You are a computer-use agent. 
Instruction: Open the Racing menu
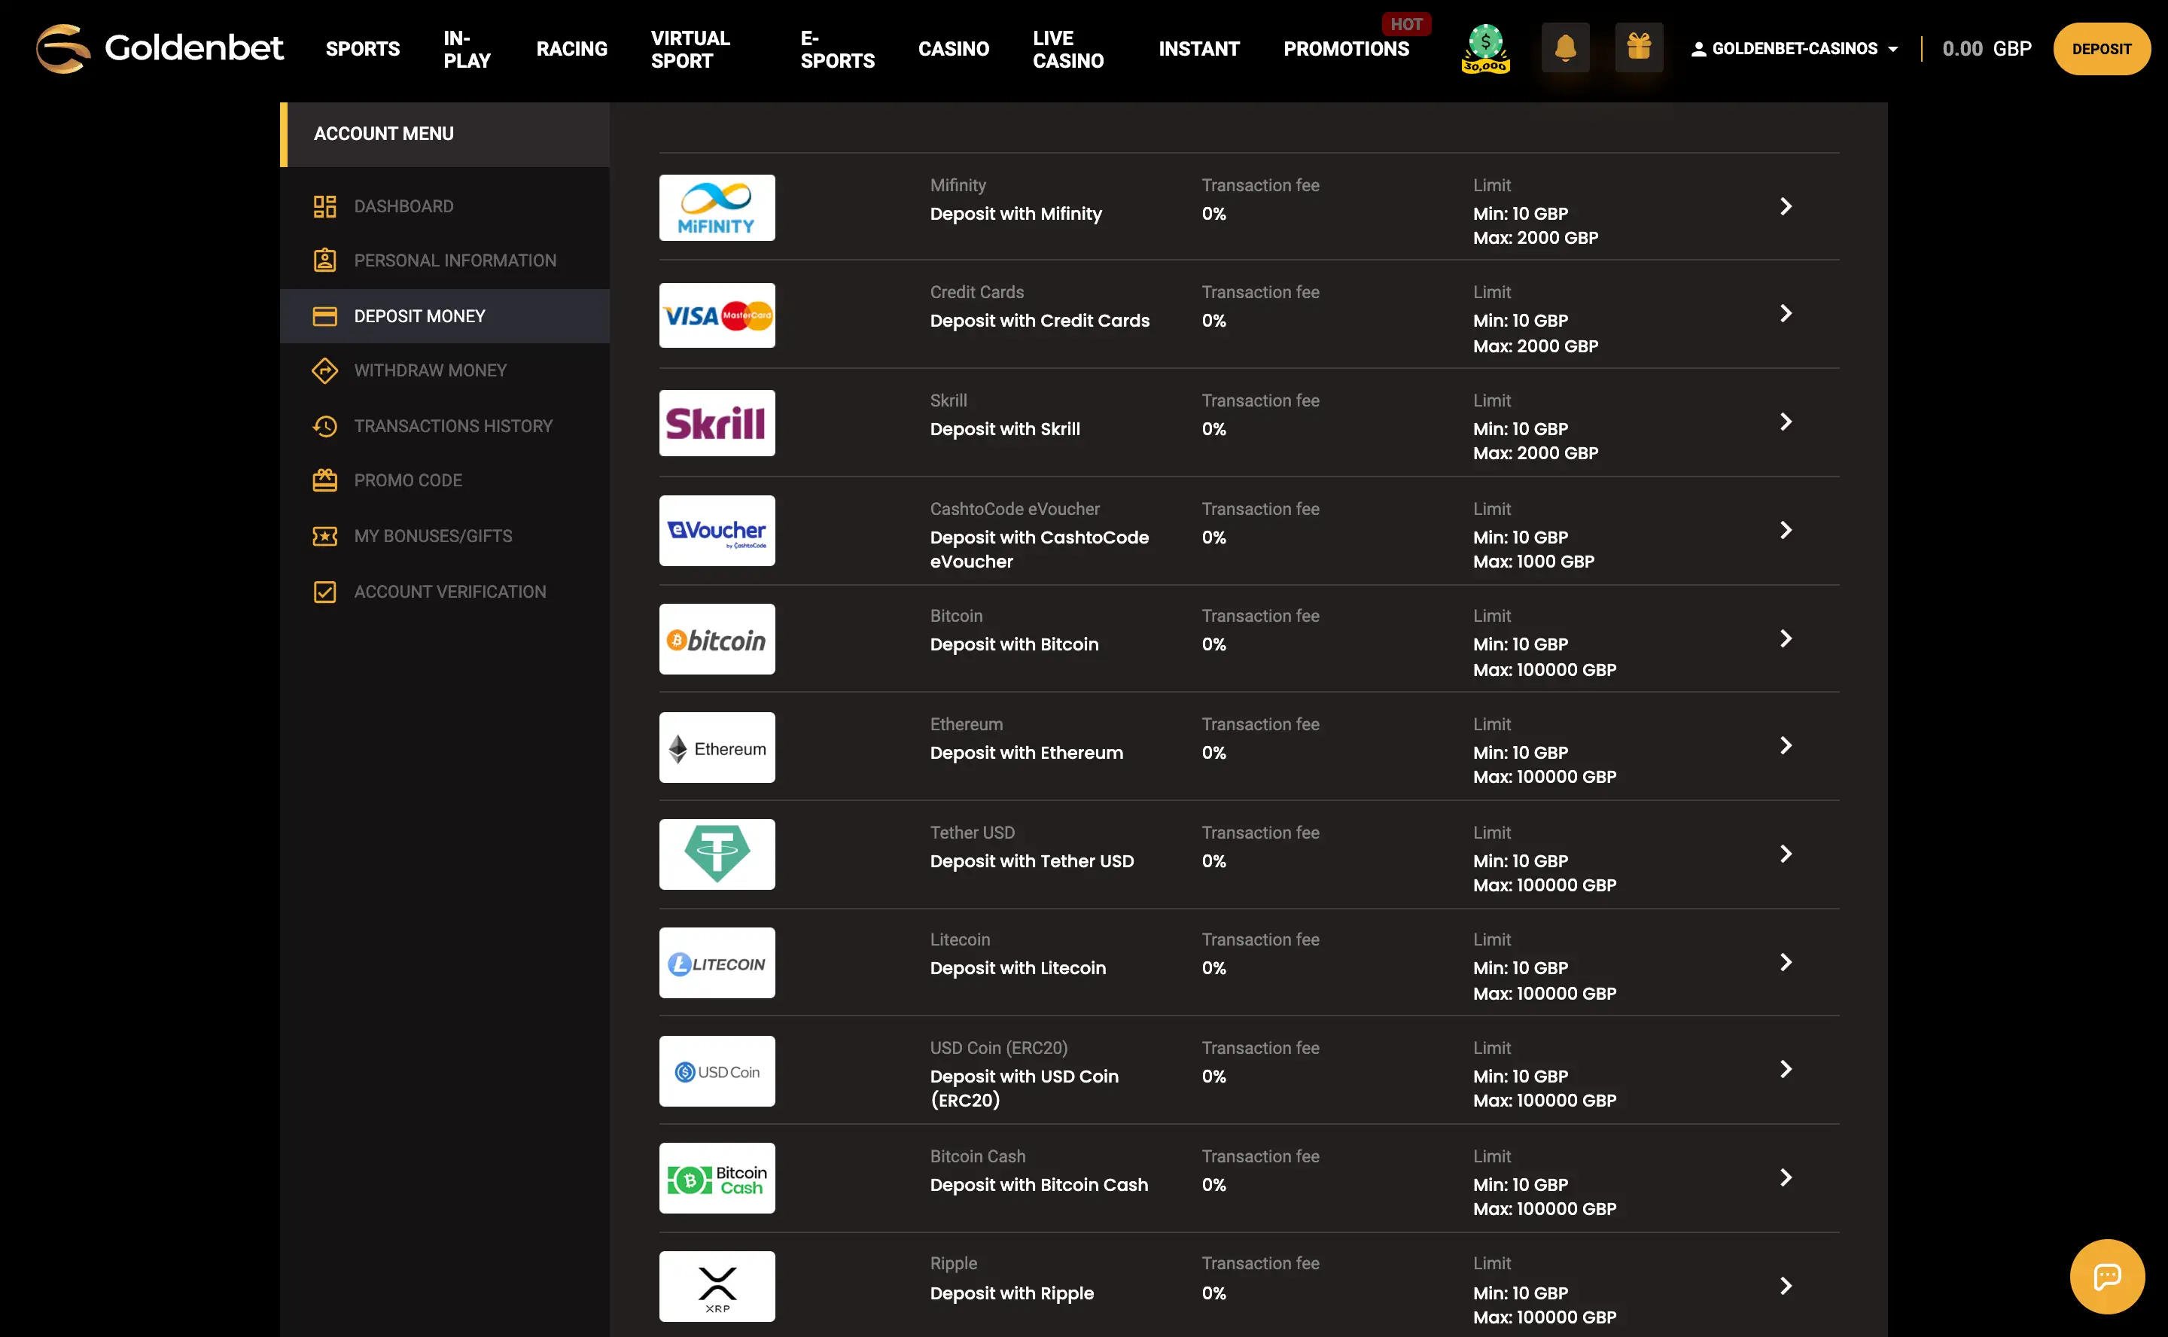click(x=571, y=49)
